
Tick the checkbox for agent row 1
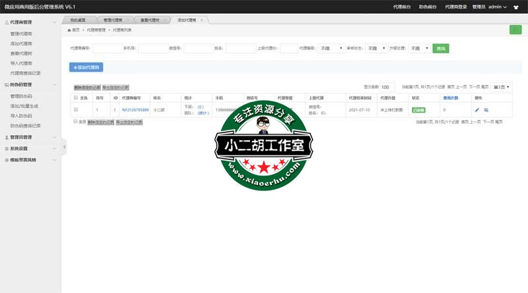pyautogui.click(x=76, y=110)
